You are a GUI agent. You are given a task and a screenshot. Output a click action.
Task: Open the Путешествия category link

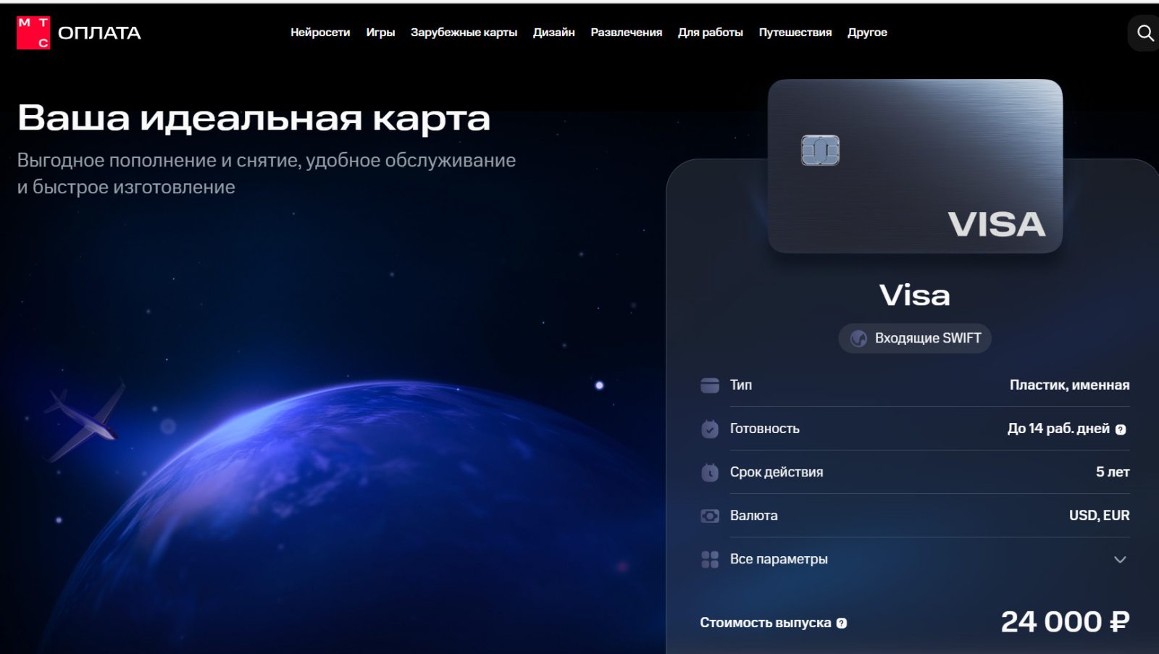(x=795, y=33)
